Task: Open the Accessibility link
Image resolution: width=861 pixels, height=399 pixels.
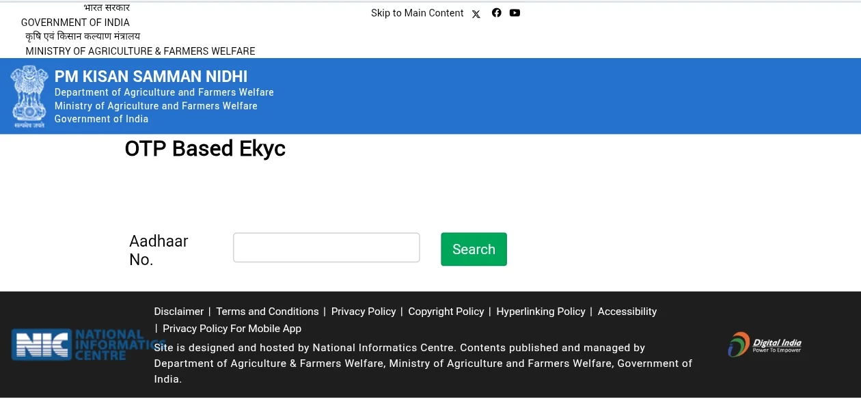Action: pos(627,311)
